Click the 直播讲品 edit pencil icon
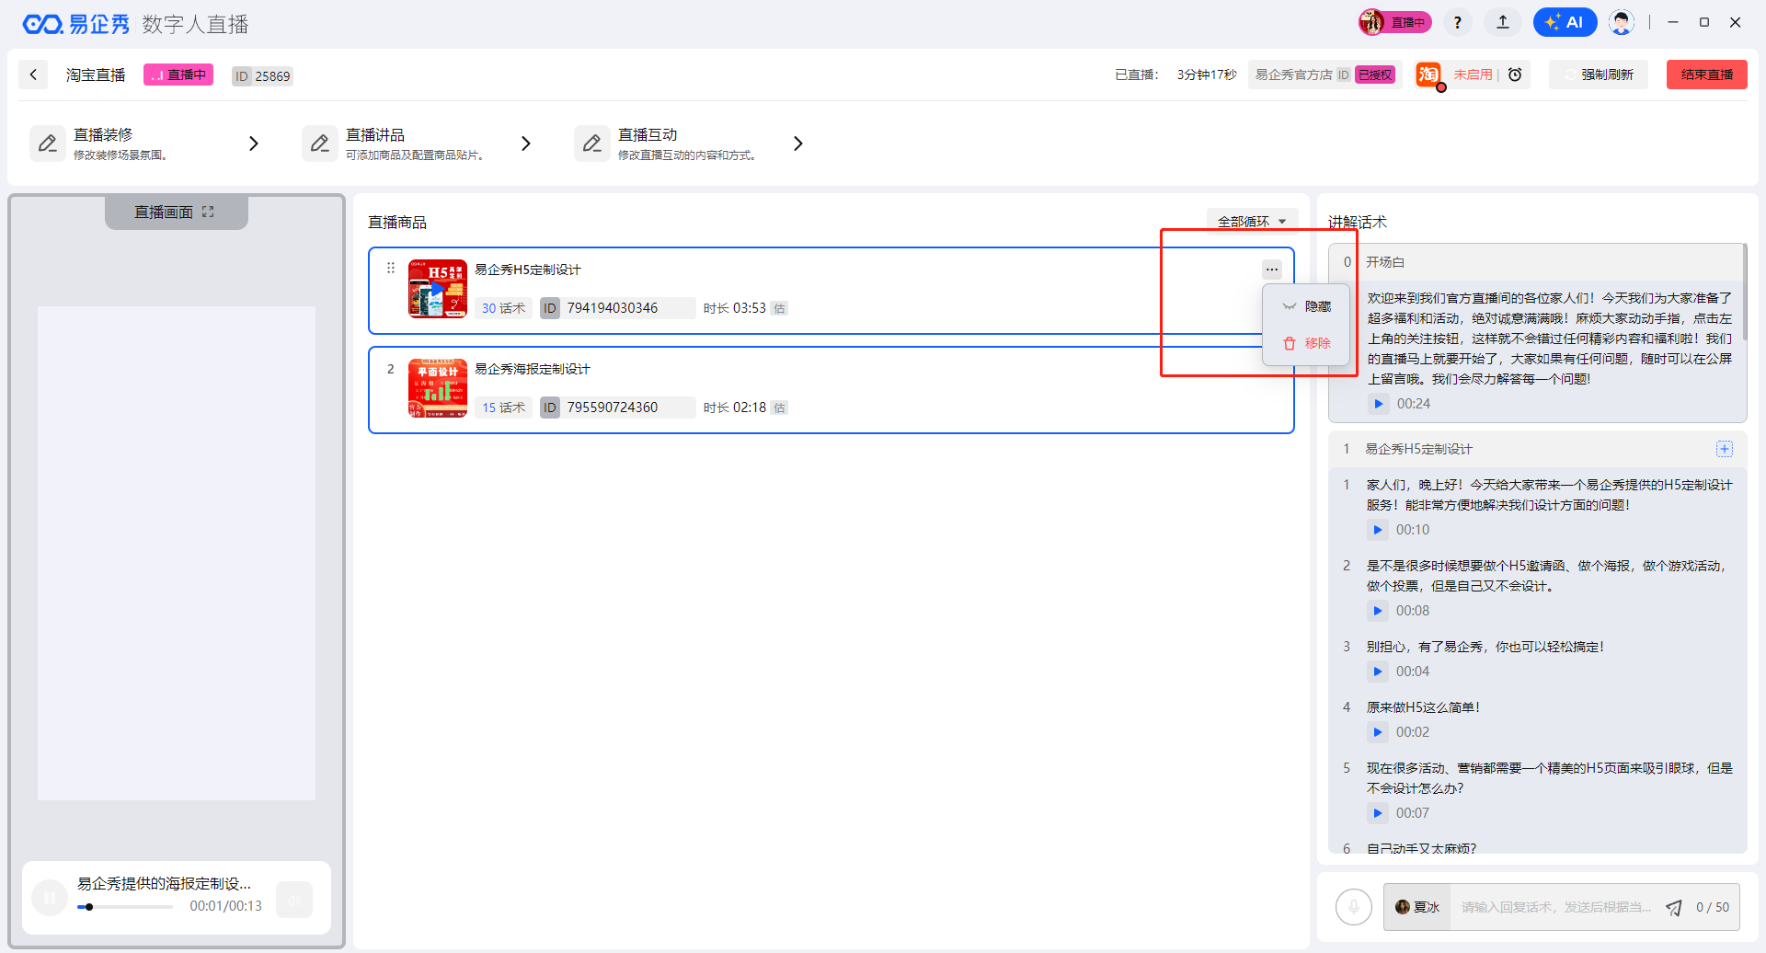This screenshot has height=953, width=1766. [x=320, y=144]
